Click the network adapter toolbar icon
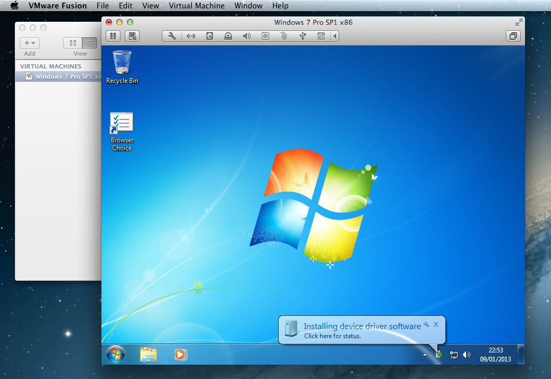 tap(191, 36)
